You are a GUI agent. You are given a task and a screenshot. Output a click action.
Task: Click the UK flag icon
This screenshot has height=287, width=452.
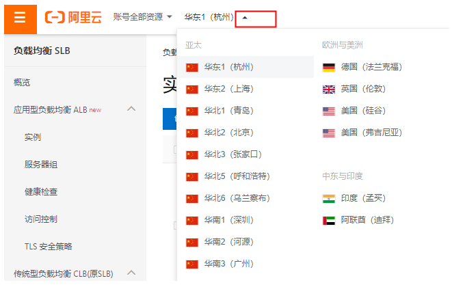click(329, 90)
